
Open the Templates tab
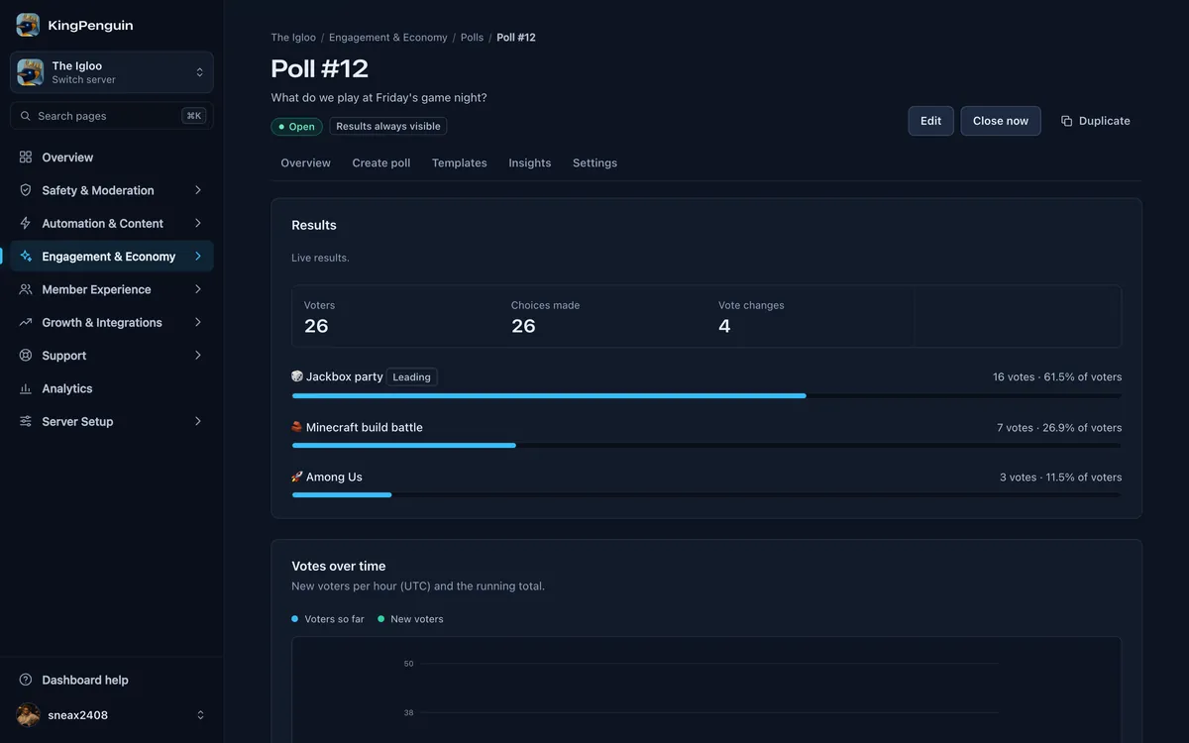460,162
